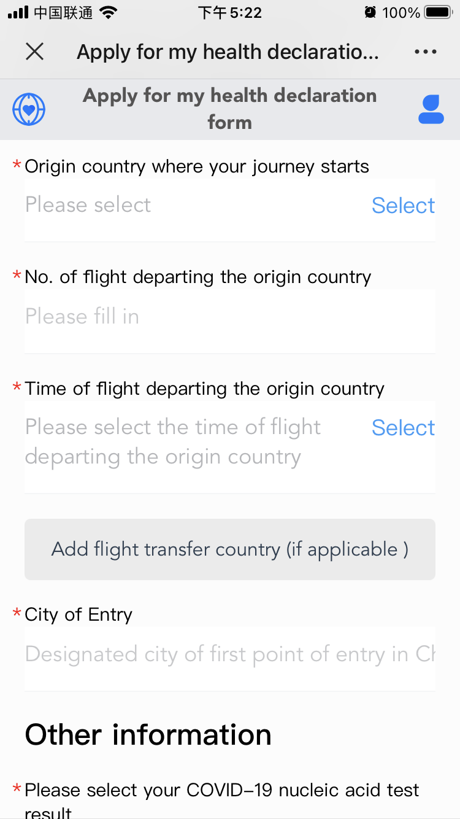Tap the 'Other information' section heading
The width and height of the screenshot is (460, 819).
click(x=148, y=735)
